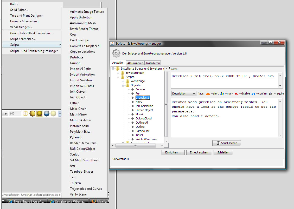Click the Werkzeuge folder icon
Screen dimensions: 294x209
click(128, 81)
